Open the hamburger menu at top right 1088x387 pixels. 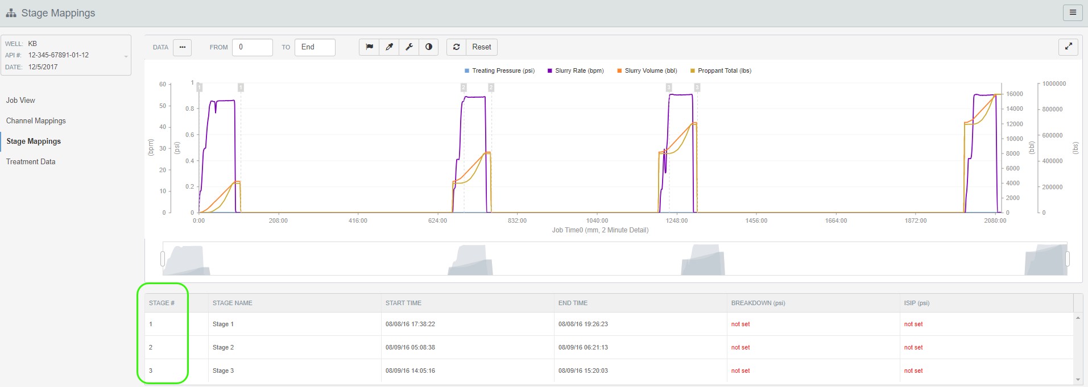coord(1073,13)
